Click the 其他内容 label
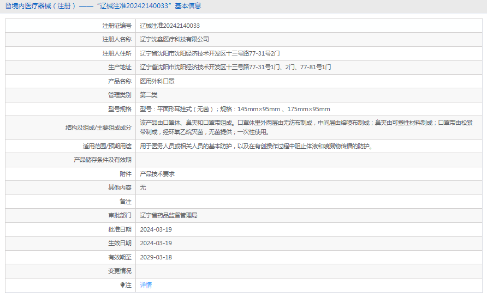The image size is (487, 297). click(x=120, y=187)
